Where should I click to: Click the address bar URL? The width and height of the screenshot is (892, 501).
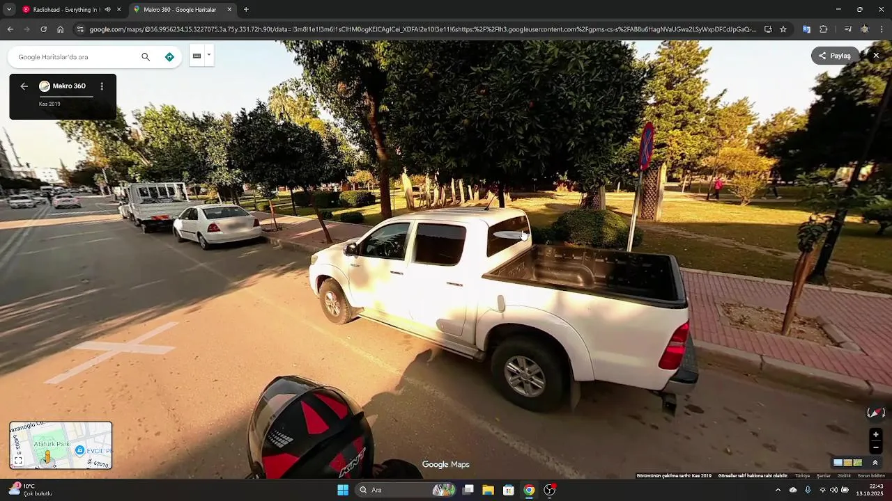coord(423,29)
